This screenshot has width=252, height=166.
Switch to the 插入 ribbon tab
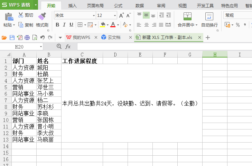tap(73, 6)
